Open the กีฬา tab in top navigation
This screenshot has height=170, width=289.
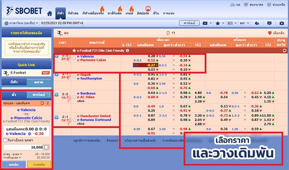click(x=60, y=13)
